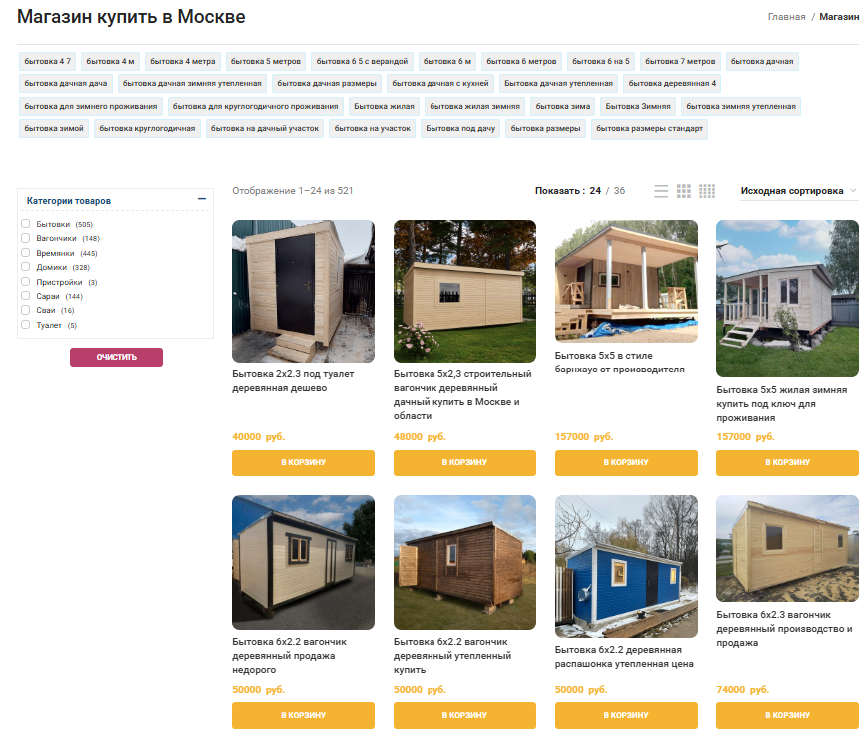The height and width of the screenshot is (739, 865).
Task: Tick the Туалет category checkbox
Action: point(25,325)
